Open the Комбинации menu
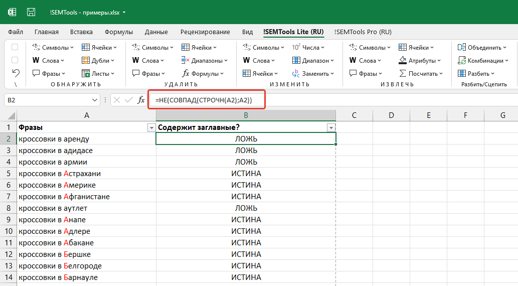The image size is (518, 286). coord(483,61)
